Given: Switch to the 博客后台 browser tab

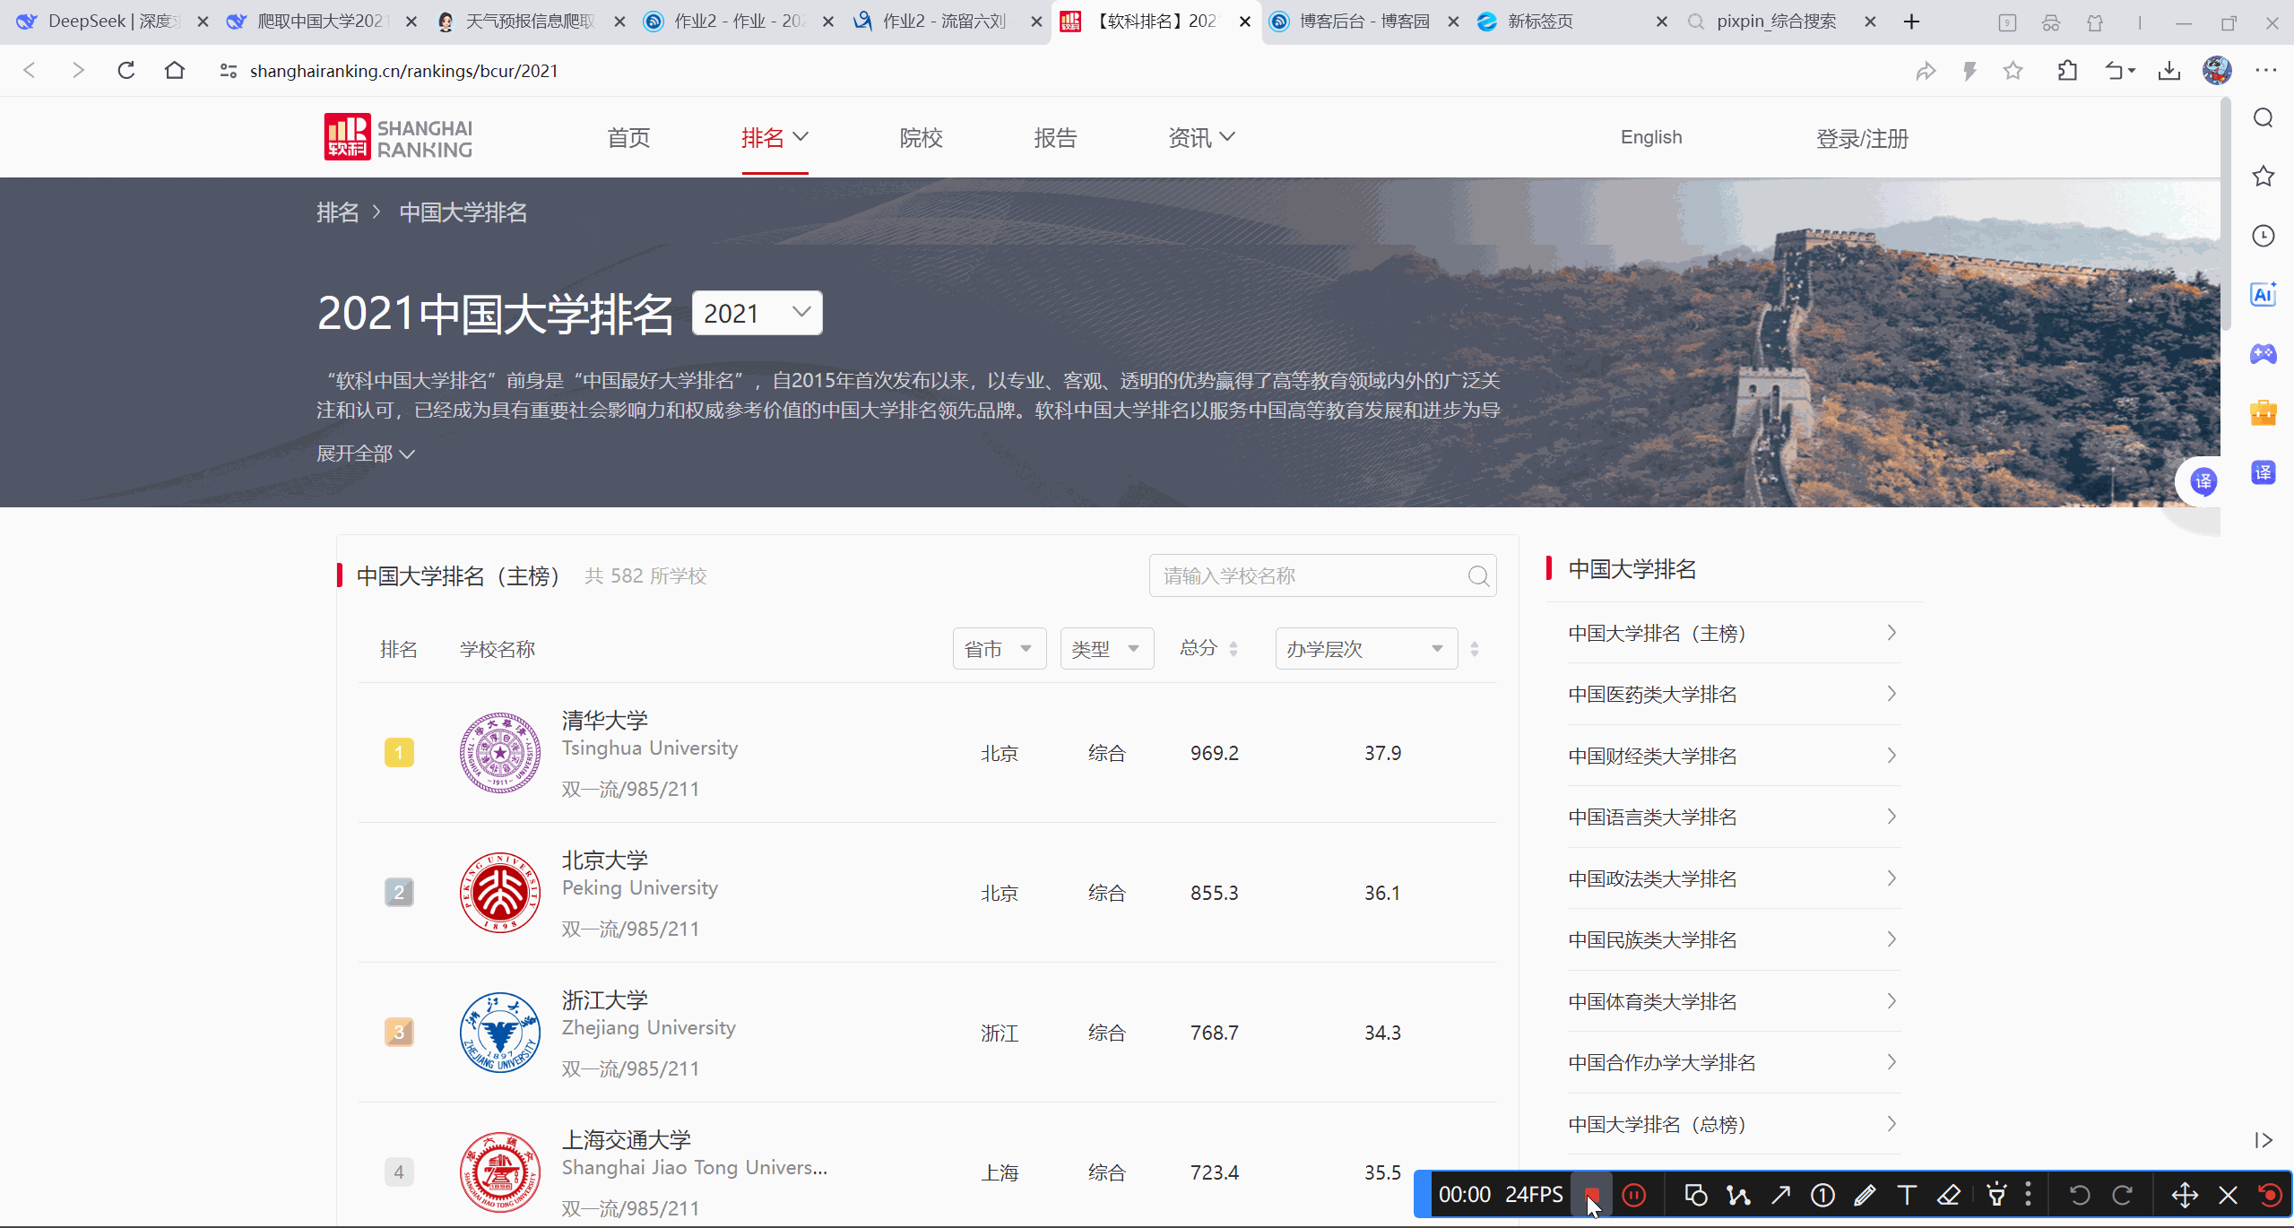Looking at the screenshot, I should [x=1363, y=22].
